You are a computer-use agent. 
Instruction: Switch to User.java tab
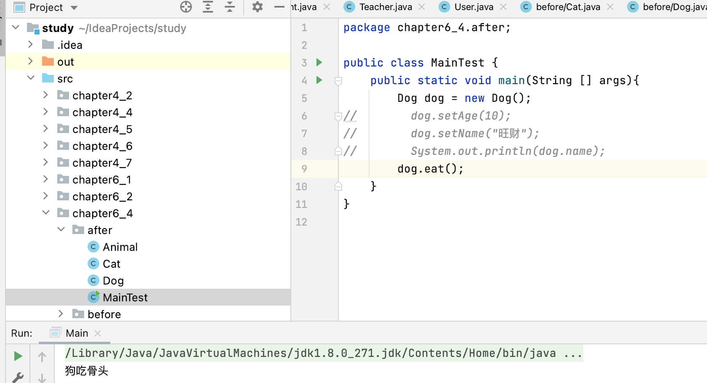pyautogui.click(x=474, y=7)
